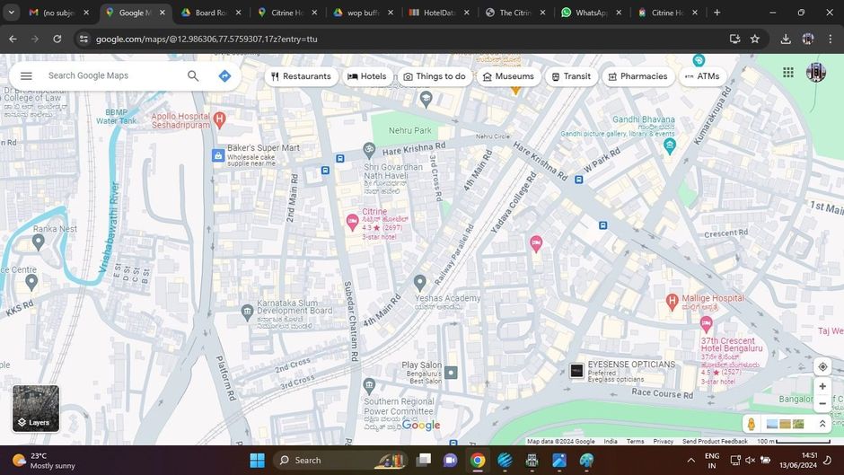Click the Mallige Hospital marker
Image resolution: width=844 pixels, height=475 pixels.
tap(672, 301)
